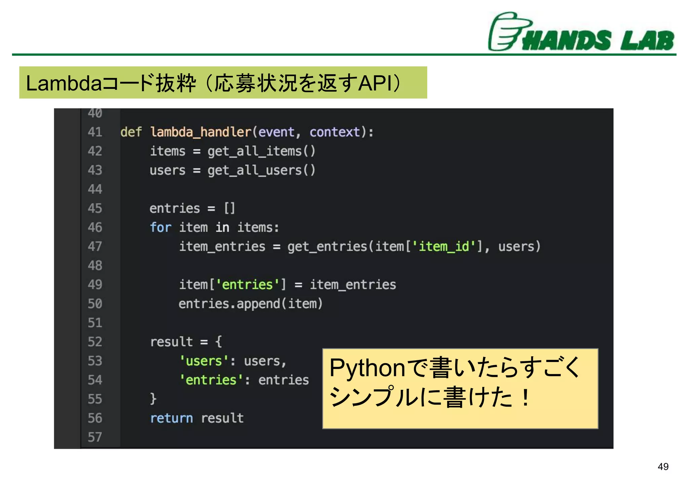
Task: Click line number 41 in the gutter
Action: click(95, 132)
